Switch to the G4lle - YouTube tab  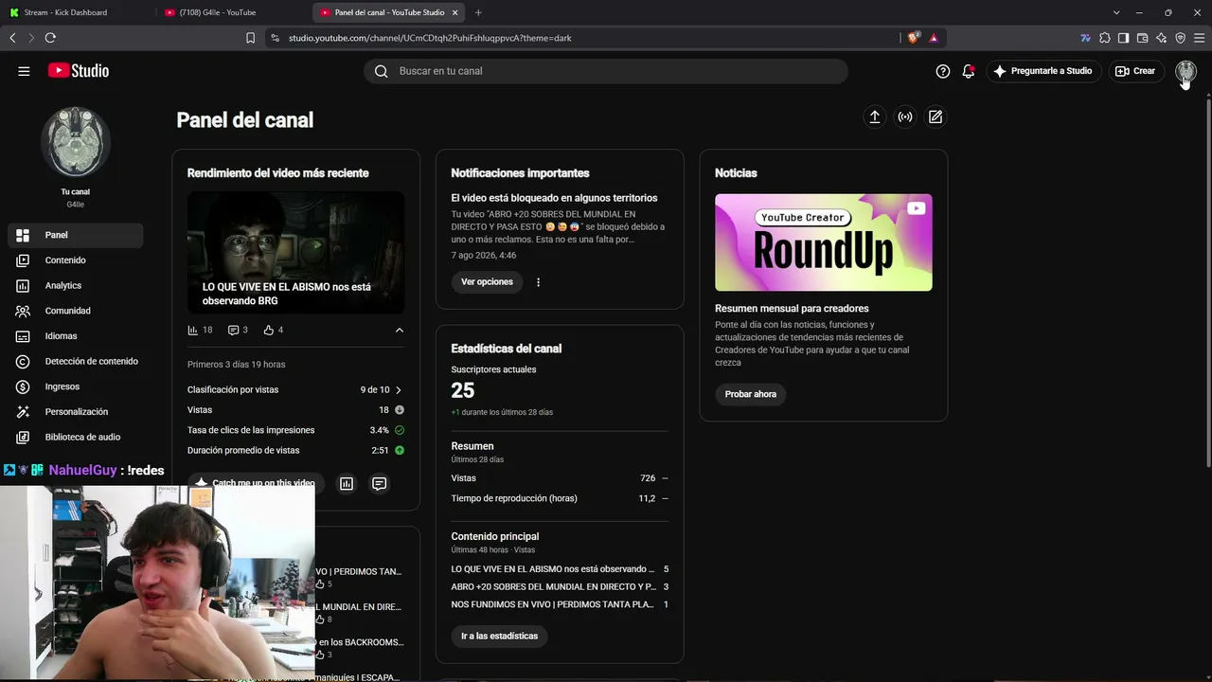(233, 12)
